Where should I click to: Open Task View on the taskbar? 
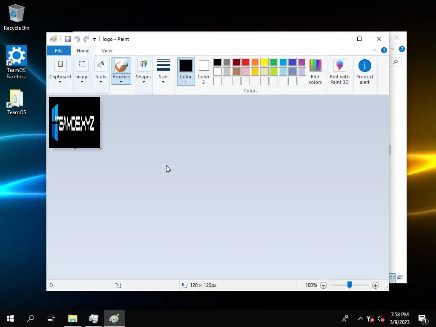[x=51, y=318]
